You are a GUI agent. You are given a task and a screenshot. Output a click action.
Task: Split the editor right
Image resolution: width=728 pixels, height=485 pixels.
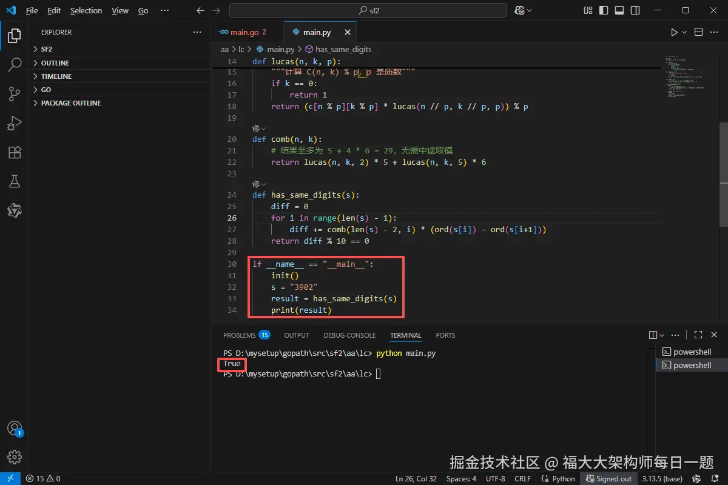click(698, 32)
